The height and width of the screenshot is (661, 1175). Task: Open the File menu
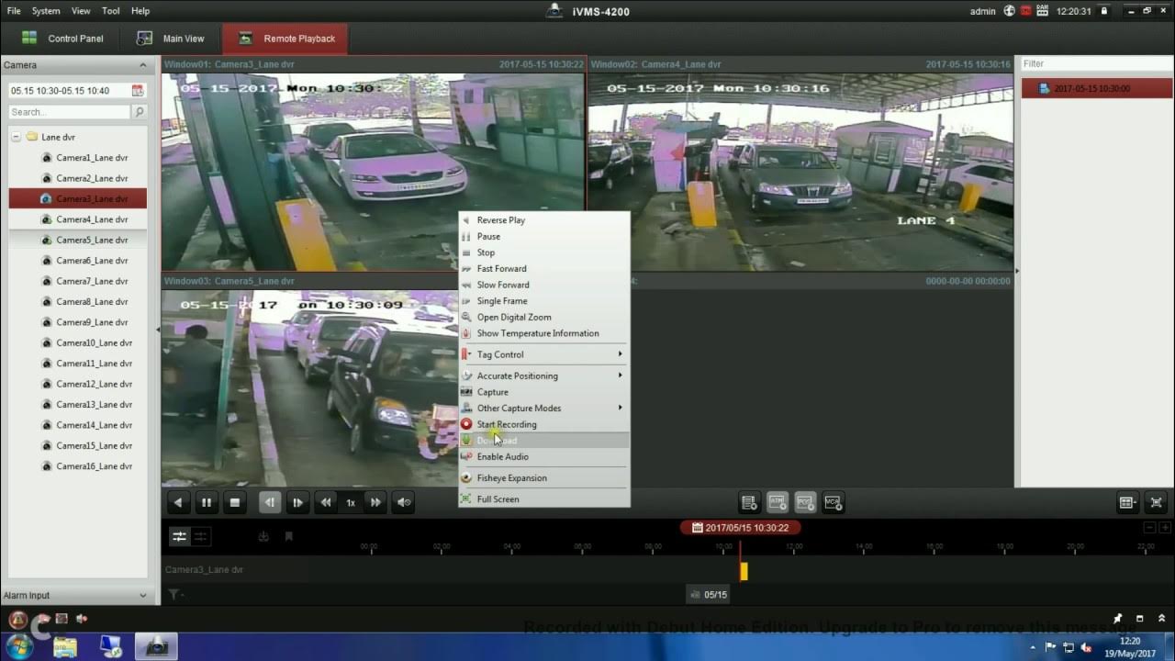14,11
